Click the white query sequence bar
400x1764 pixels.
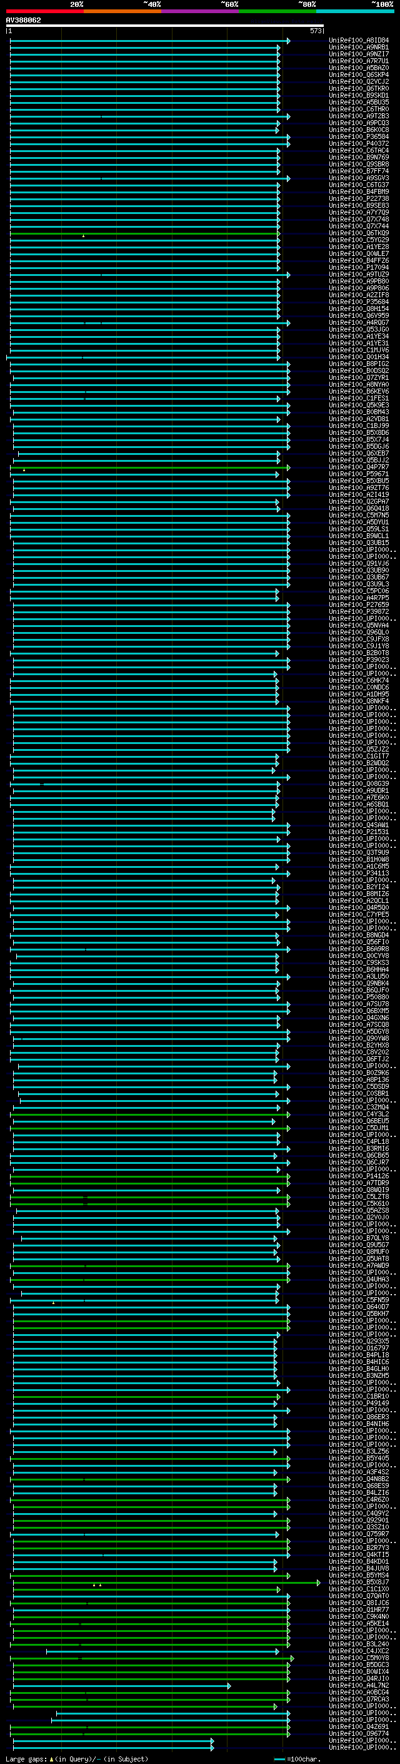(165, 26)
